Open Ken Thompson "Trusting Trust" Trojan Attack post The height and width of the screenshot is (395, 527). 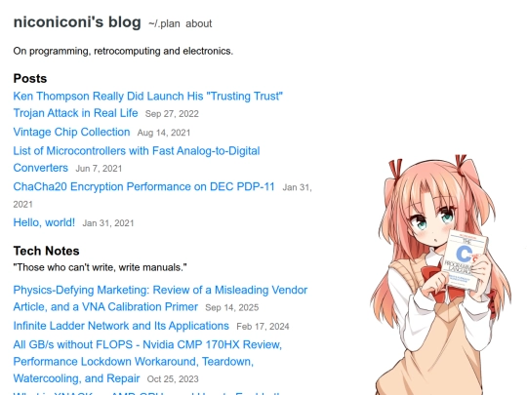click(x=148, y=104)
